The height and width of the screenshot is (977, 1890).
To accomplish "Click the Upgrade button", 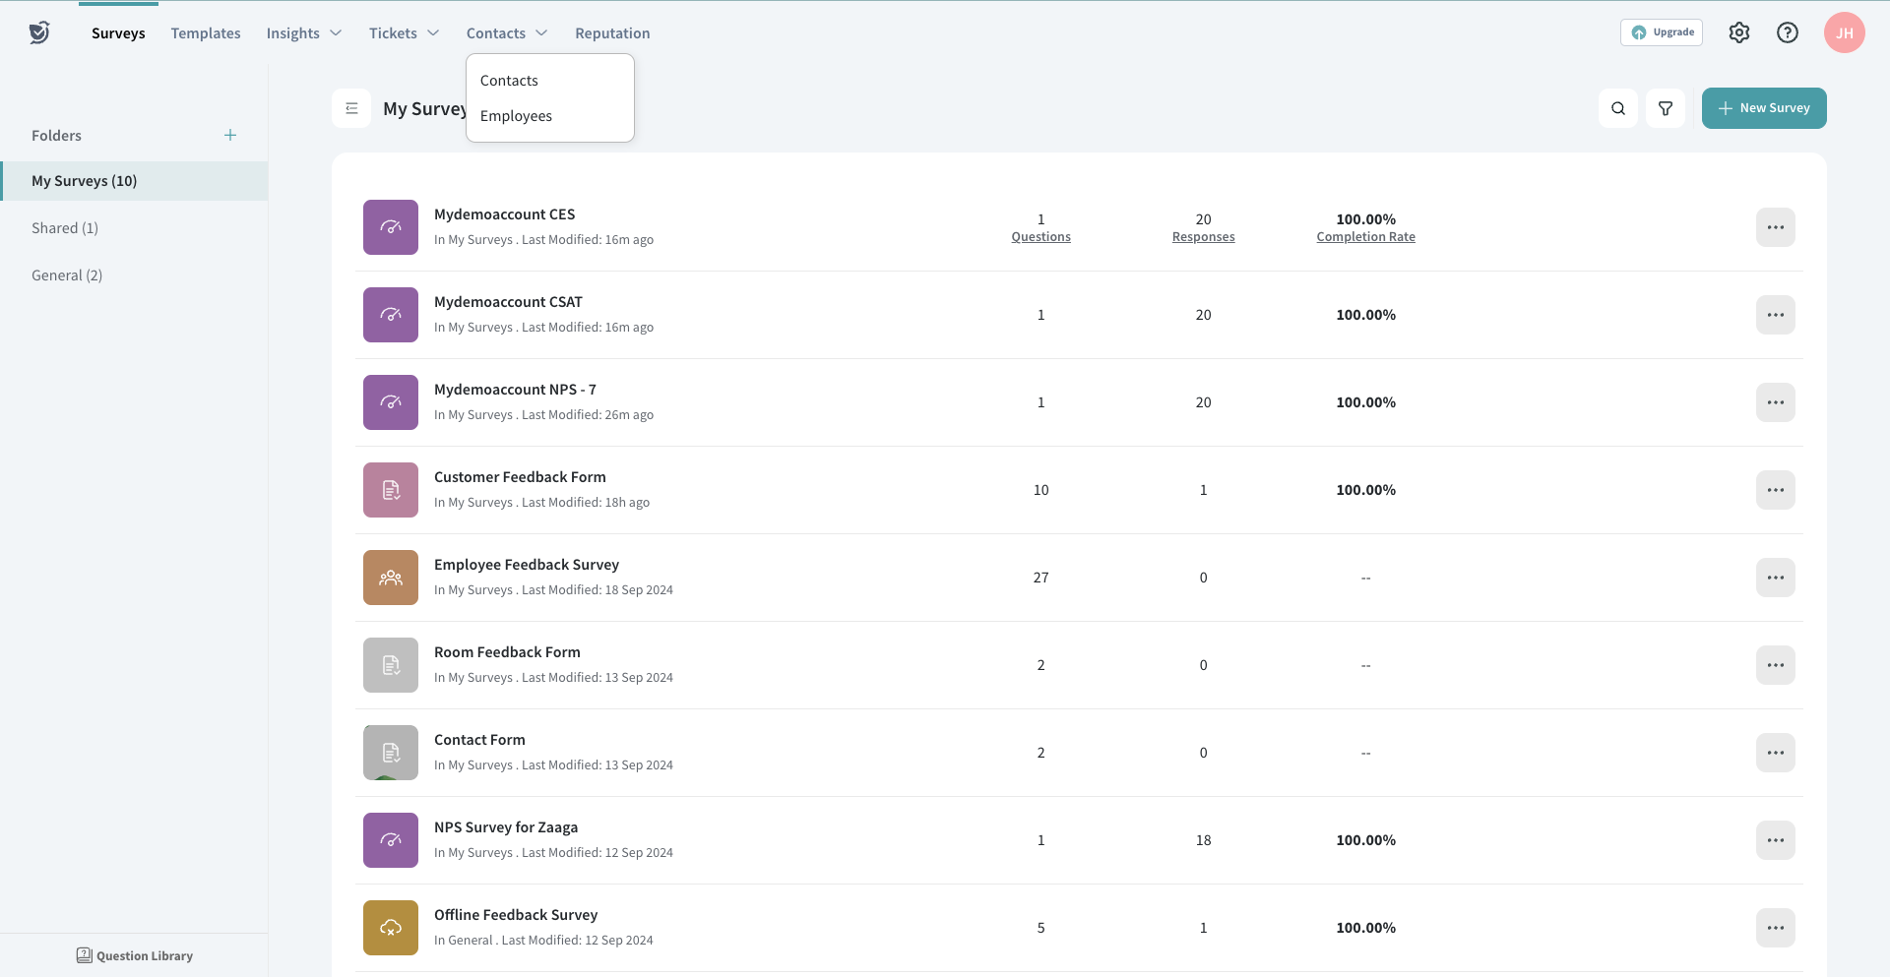I will (1662, 32).
